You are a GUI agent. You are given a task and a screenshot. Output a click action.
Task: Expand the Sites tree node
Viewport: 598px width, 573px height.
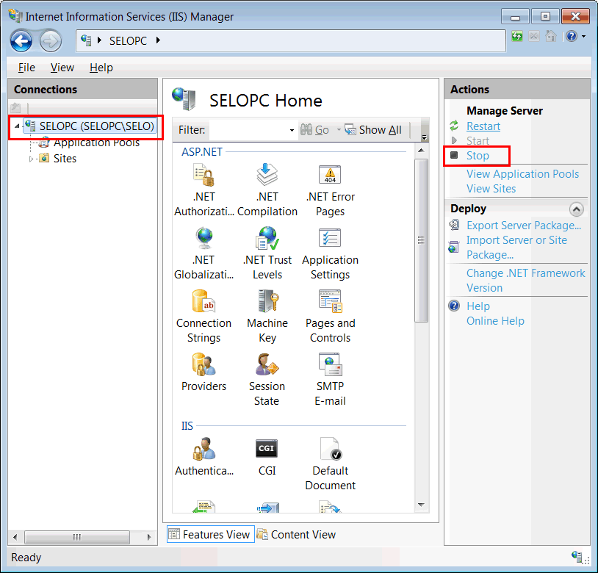click(32, 159)
